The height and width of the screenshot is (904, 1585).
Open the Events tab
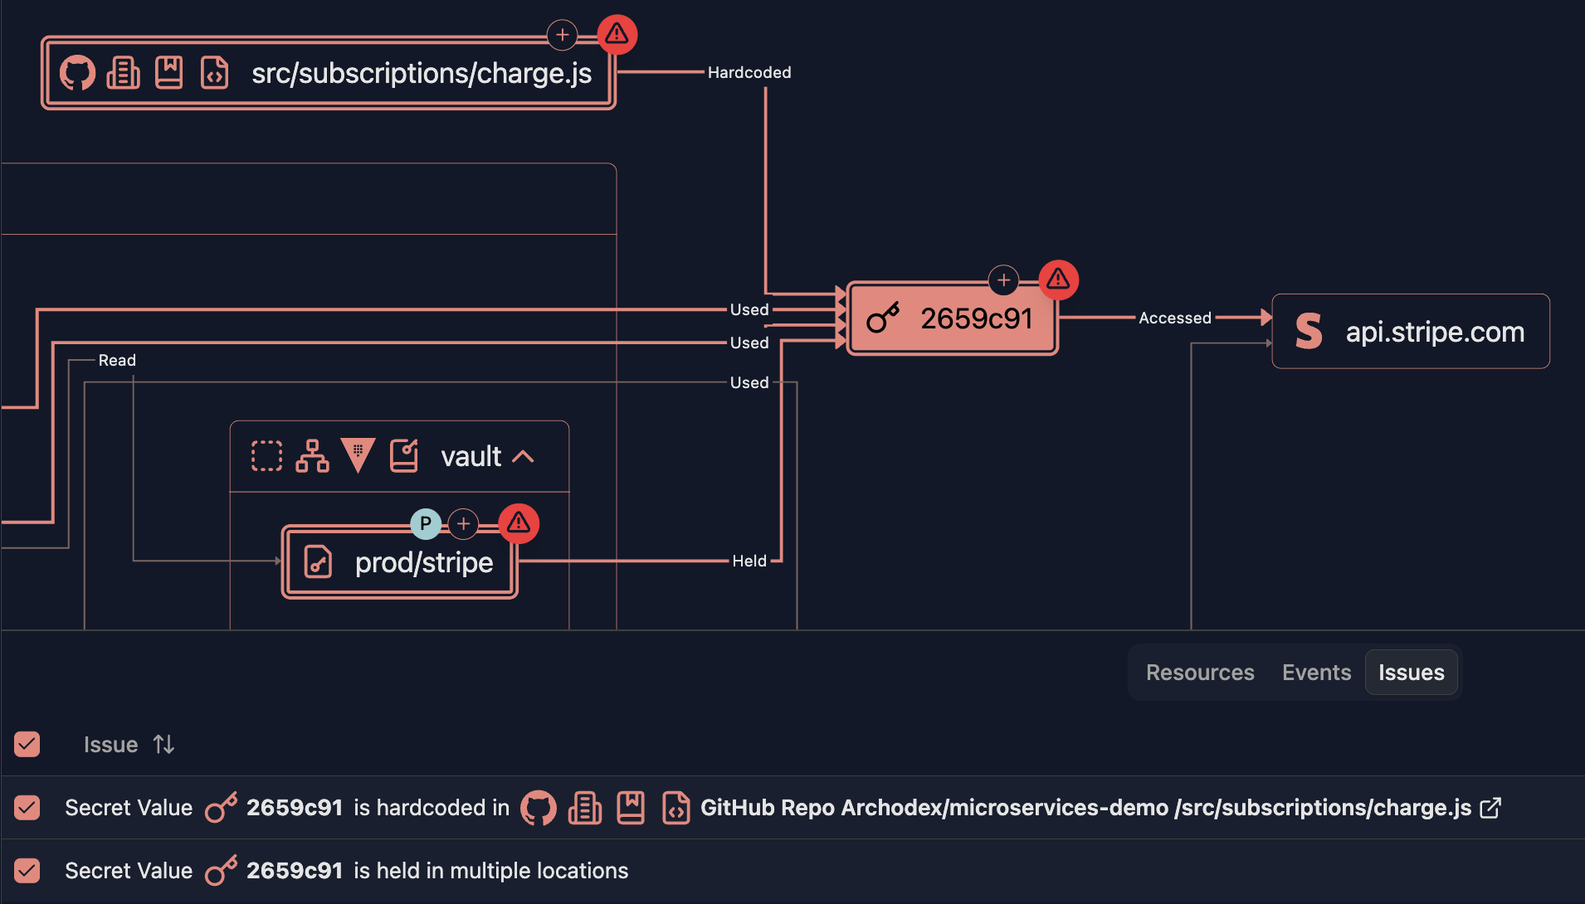pyautogui.click(x=1316, y=673)
